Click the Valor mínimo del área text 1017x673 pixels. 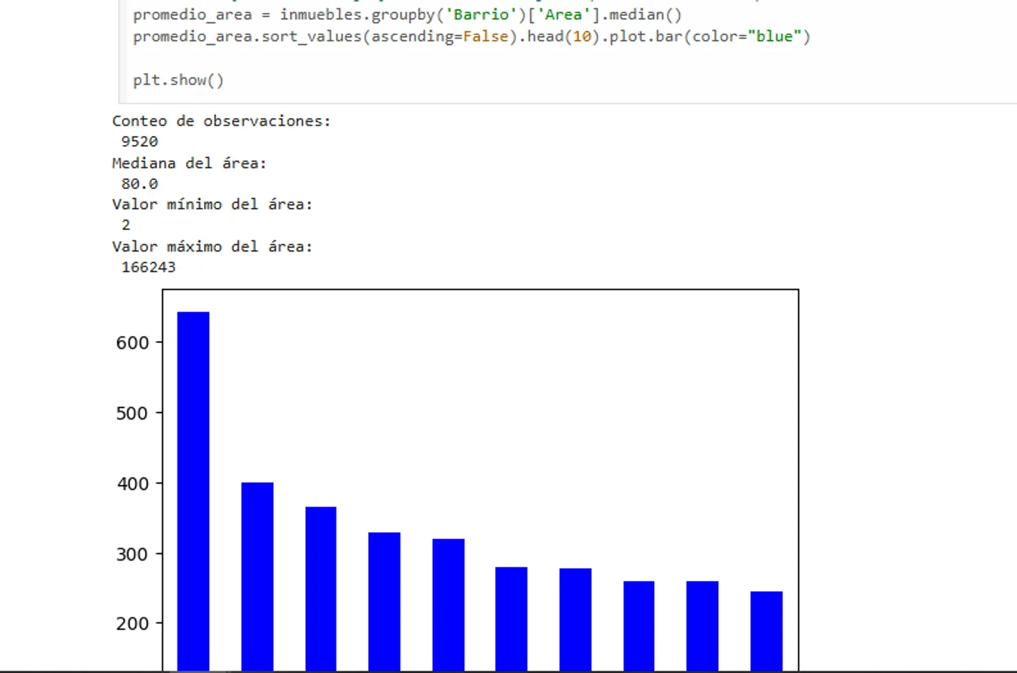click(x=212, y=204)
